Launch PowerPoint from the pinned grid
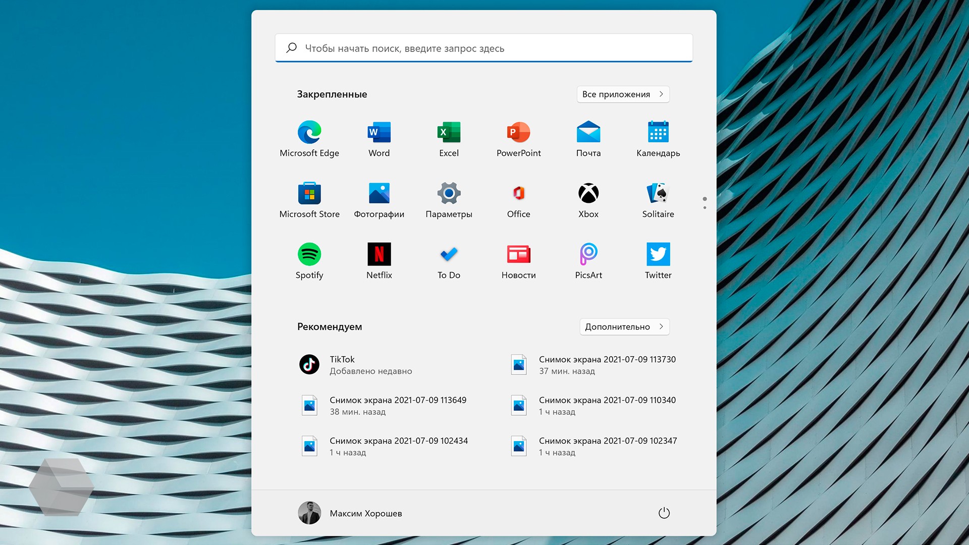The height and width of the screenshot is (545, 969). click(518, 139)
